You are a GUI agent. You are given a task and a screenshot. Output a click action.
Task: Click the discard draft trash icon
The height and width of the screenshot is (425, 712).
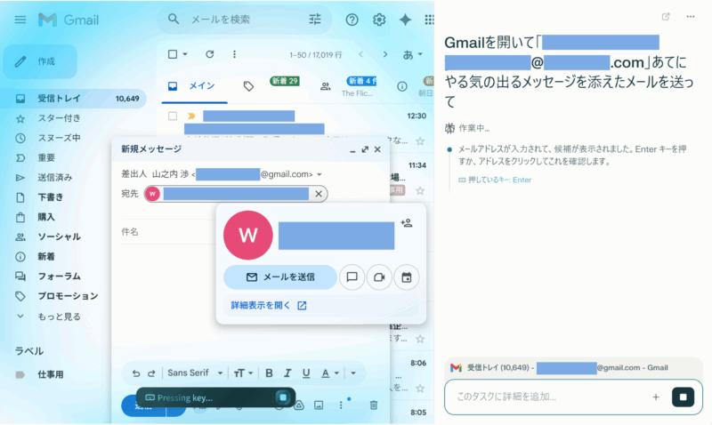(x=374, y=405)
